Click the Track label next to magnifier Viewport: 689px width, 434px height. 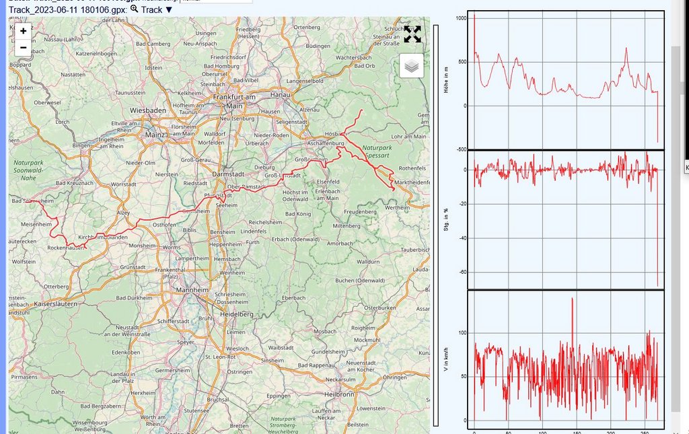coord(151,9)
